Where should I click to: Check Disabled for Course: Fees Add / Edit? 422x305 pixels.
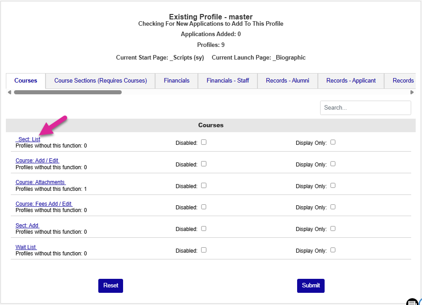point(204,207)
